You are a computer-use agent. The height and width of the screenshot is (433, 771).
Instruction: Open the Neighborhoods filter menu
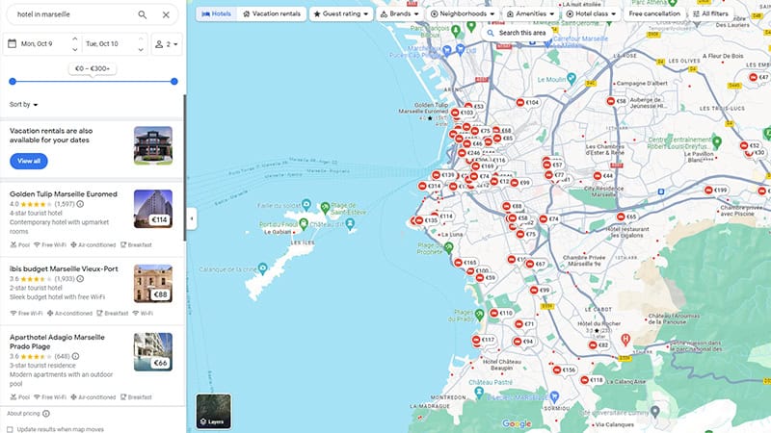click(x=463, y=14)
